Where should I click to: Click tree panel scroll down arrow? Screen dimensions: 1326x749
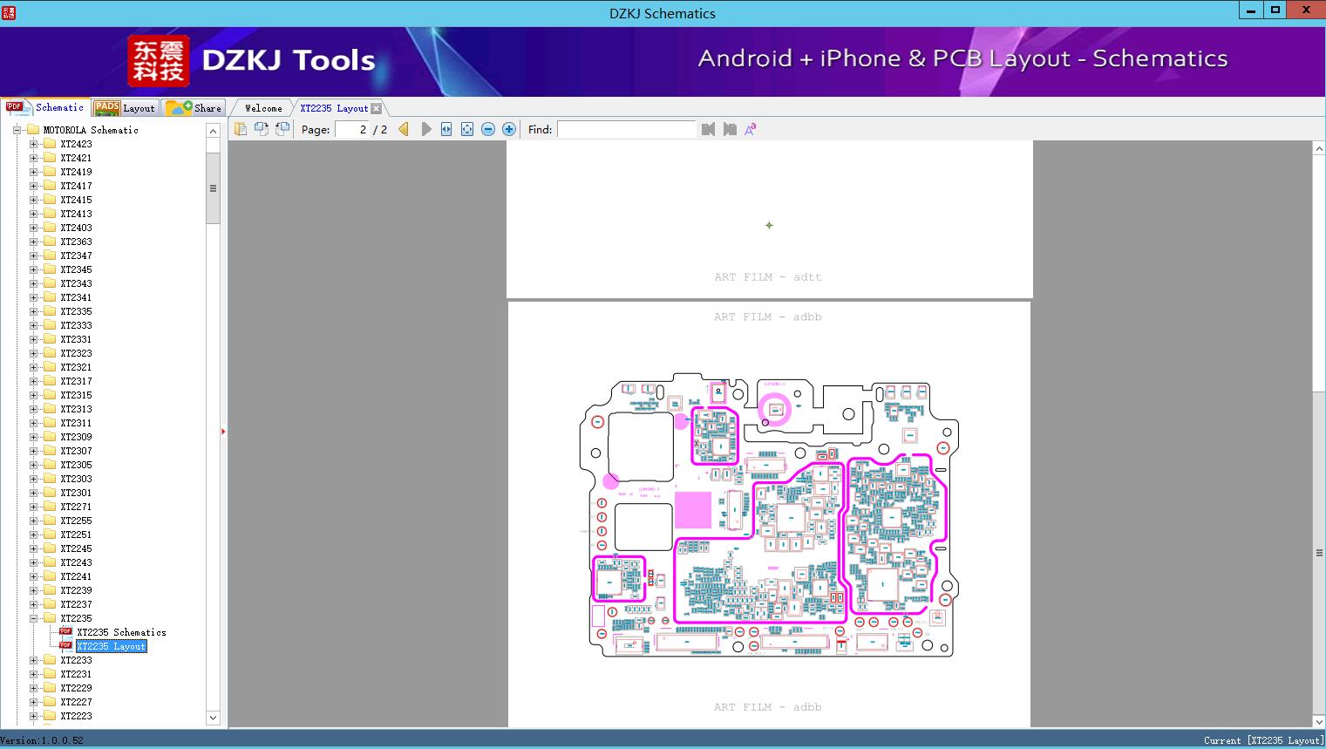tap(213, 718)
